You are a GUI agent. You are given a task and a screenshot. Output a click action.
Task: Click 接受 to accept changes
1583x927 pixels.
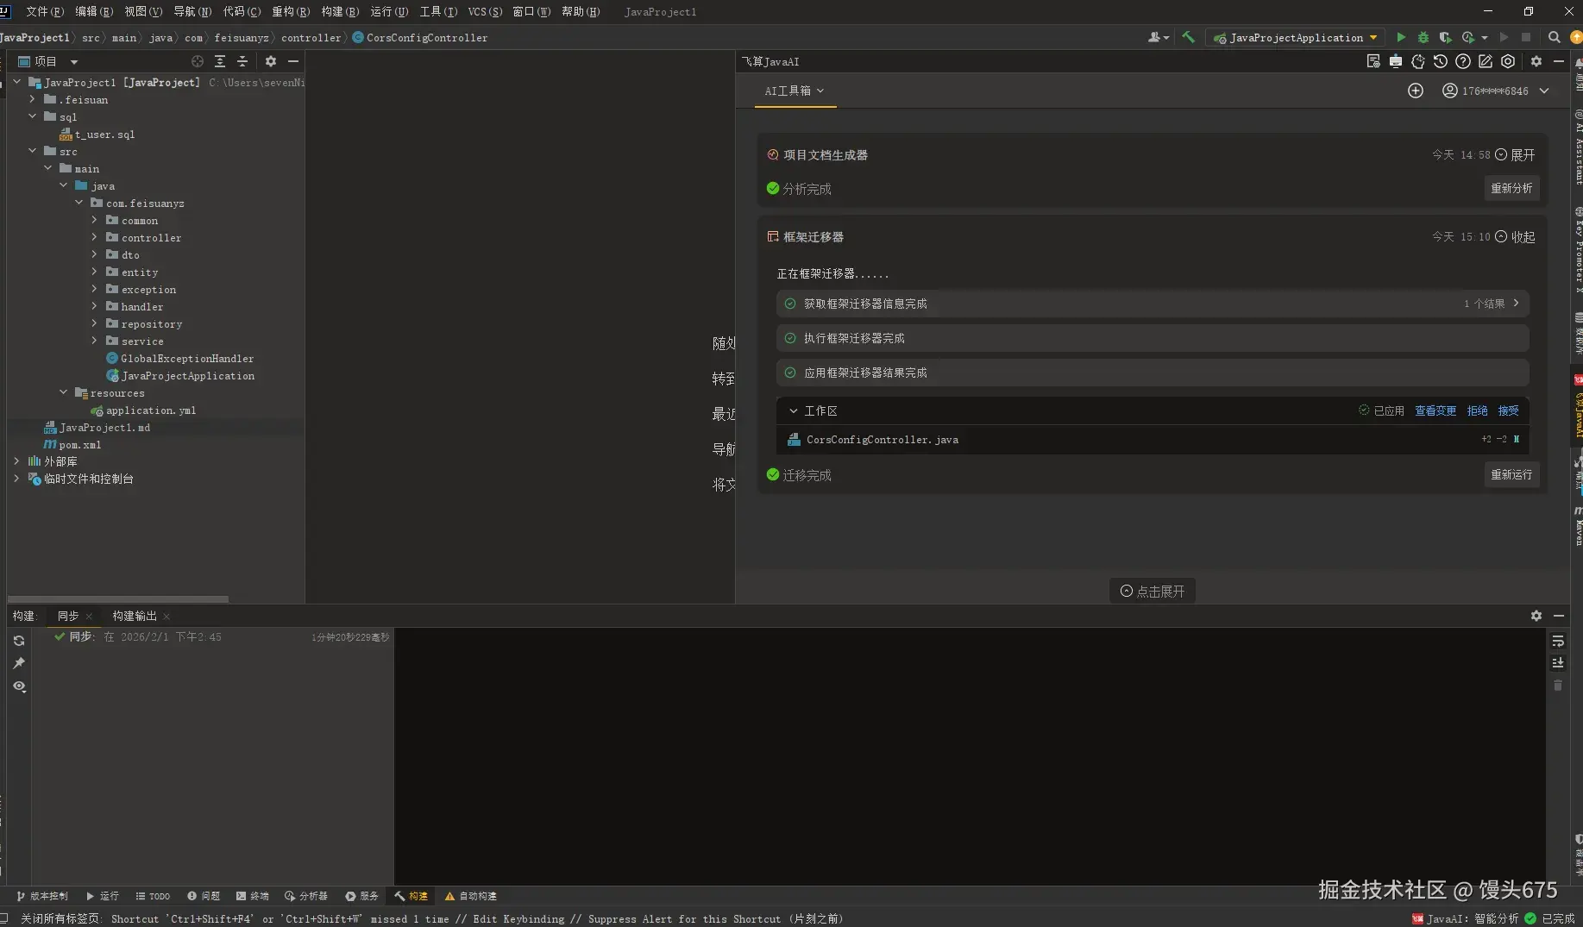1509,410
